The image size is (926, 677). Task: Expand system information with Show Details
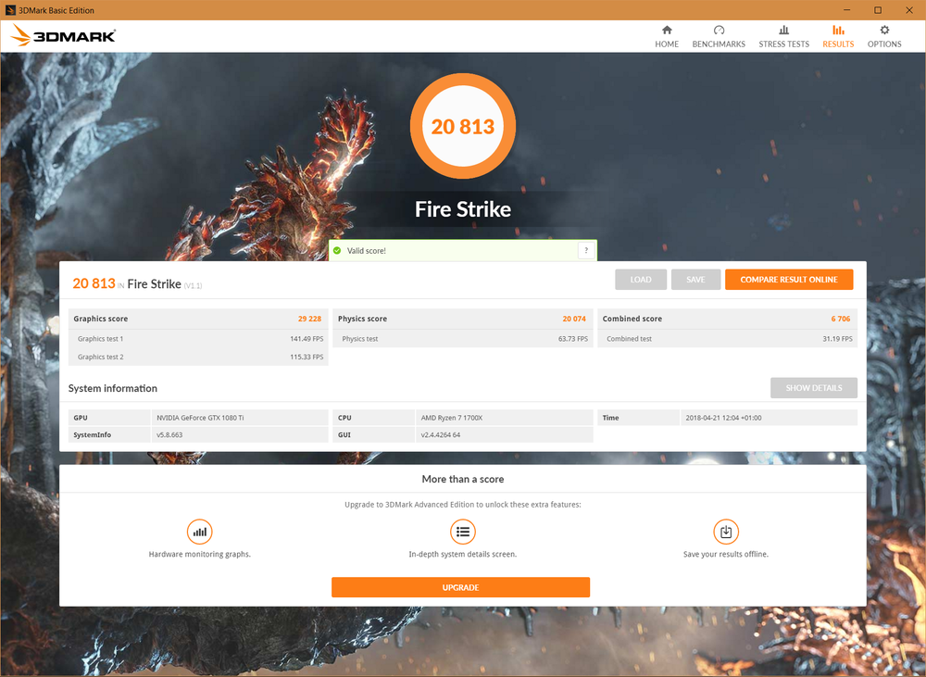pyautogui.click(x=814, y=387)
